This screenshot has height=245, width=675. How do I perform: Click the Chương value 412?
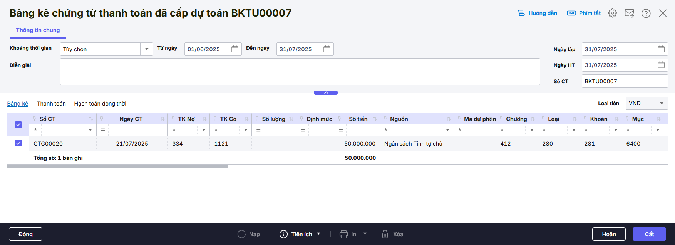[x=506, y=143]
